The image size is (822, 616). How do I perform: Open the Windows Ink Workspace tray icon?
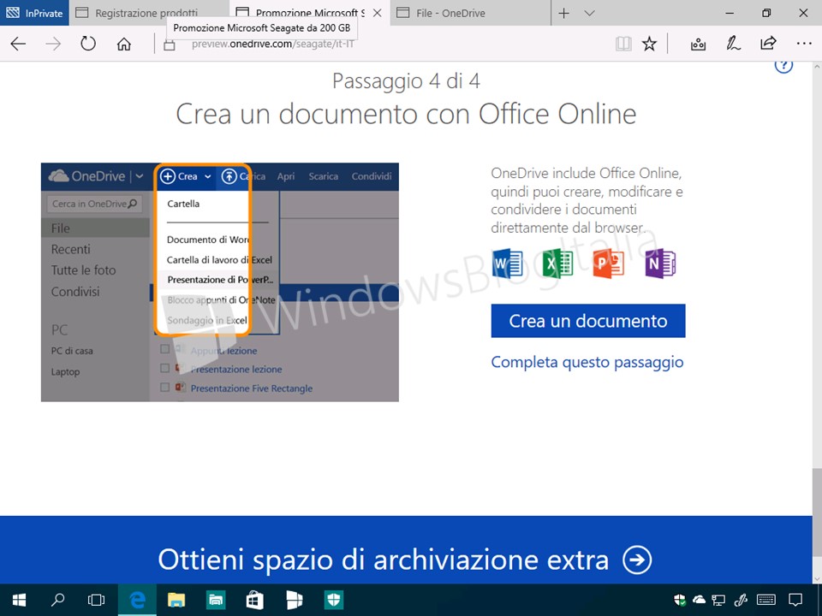[742, 600]
